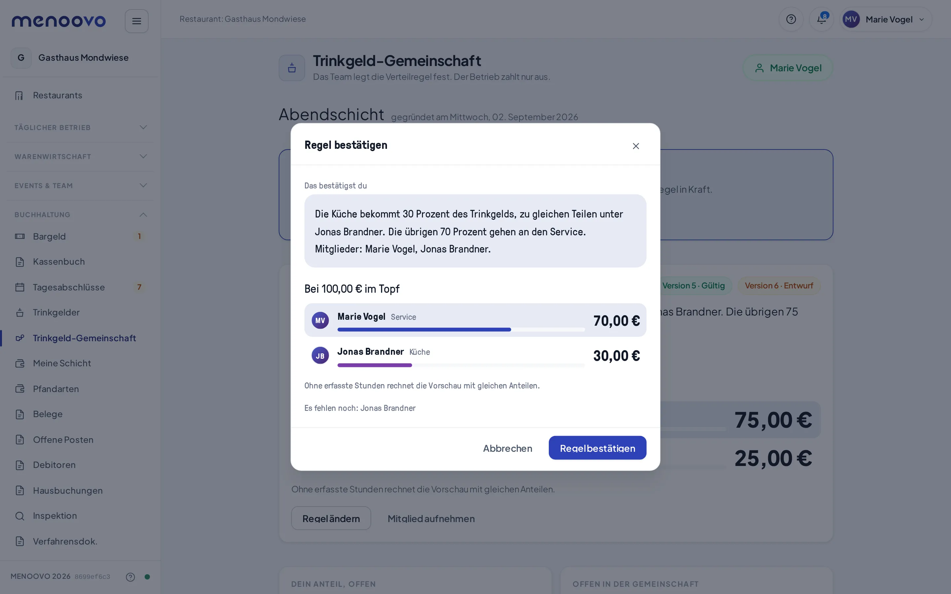Confirm with the Regel bestätigen button
Viewport: 951px width, 594px height.
pyautogui.click(x=597, y=448)
